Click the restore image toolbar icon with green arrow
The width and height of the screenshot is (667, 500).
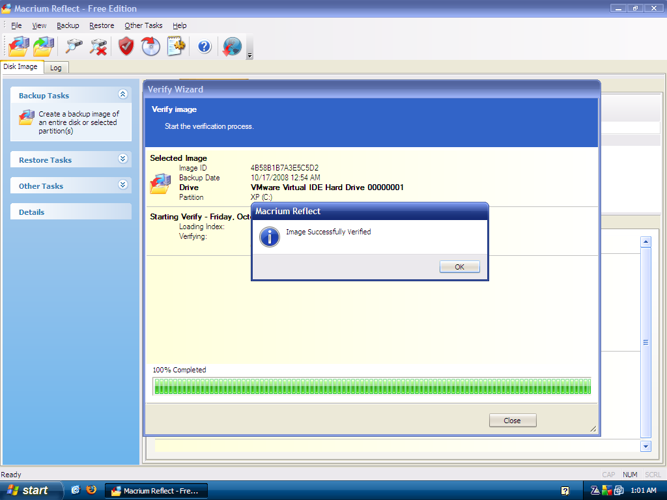[44, 46]
